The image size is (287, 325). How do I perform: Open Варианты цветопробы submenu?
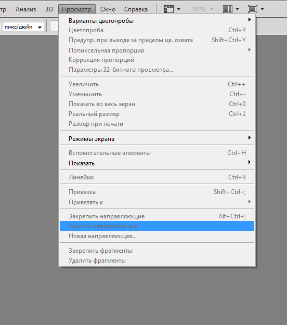tap(157, 21)
